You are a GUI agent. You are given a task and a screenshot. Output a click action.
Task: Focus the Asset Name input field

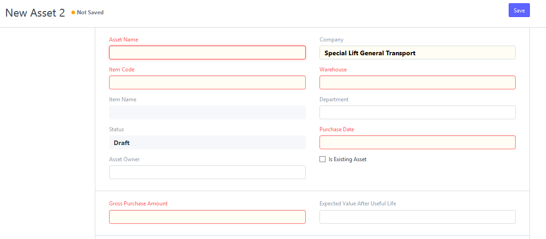pos(208,52)
